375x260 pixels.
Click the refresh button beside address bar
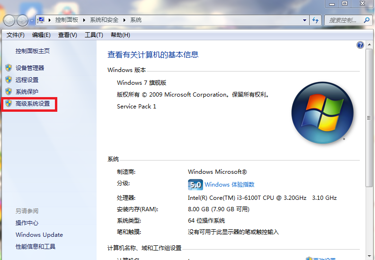[315, 20]
